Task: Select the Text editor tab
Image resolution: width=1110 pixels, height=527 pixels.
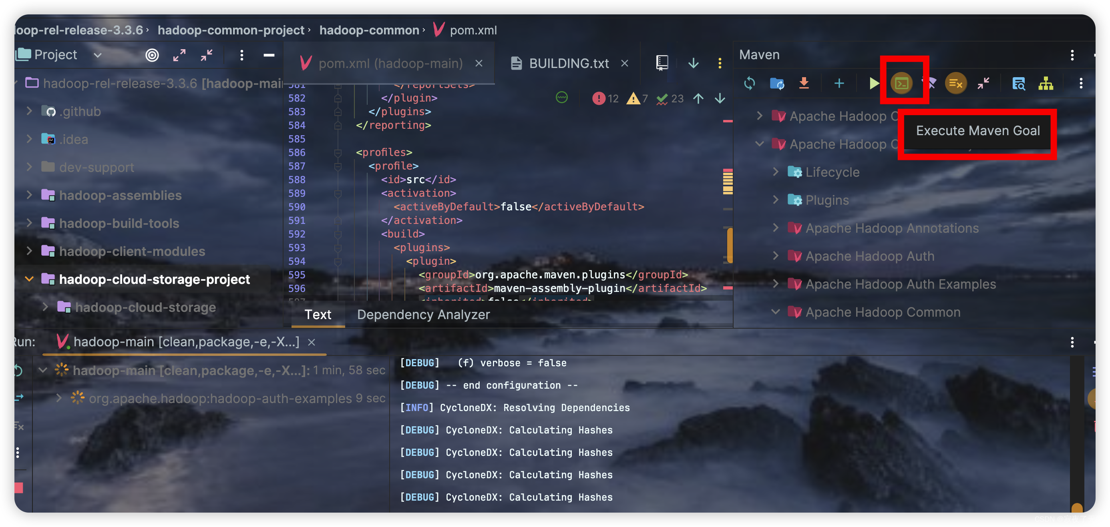Action: pyautogui.click(x=318, y=314)
